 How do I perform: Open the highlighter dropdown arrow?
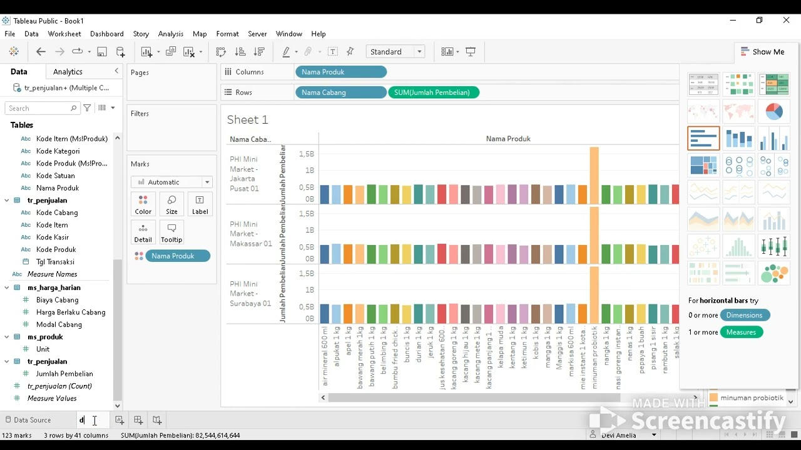point(297,52)
